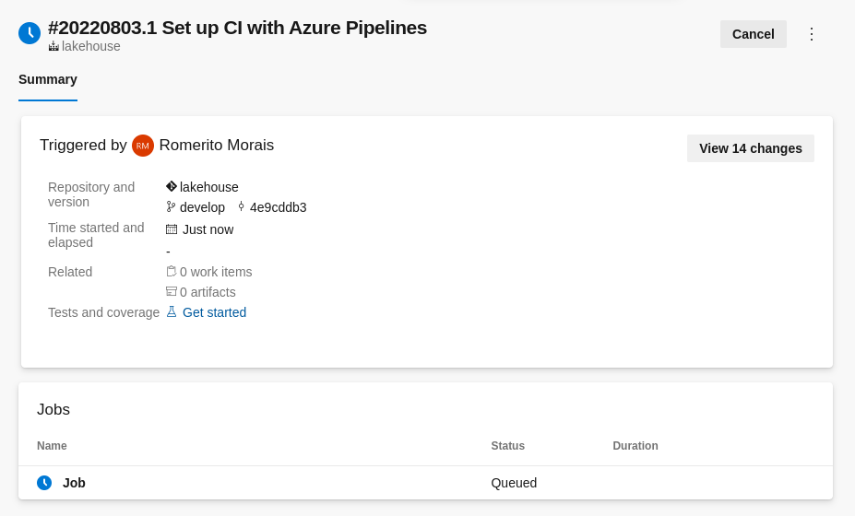Click the commit icon beside 4e9cddb3
Image resolution: width=855 pixels, height=516 pixels.
[242, 207]
